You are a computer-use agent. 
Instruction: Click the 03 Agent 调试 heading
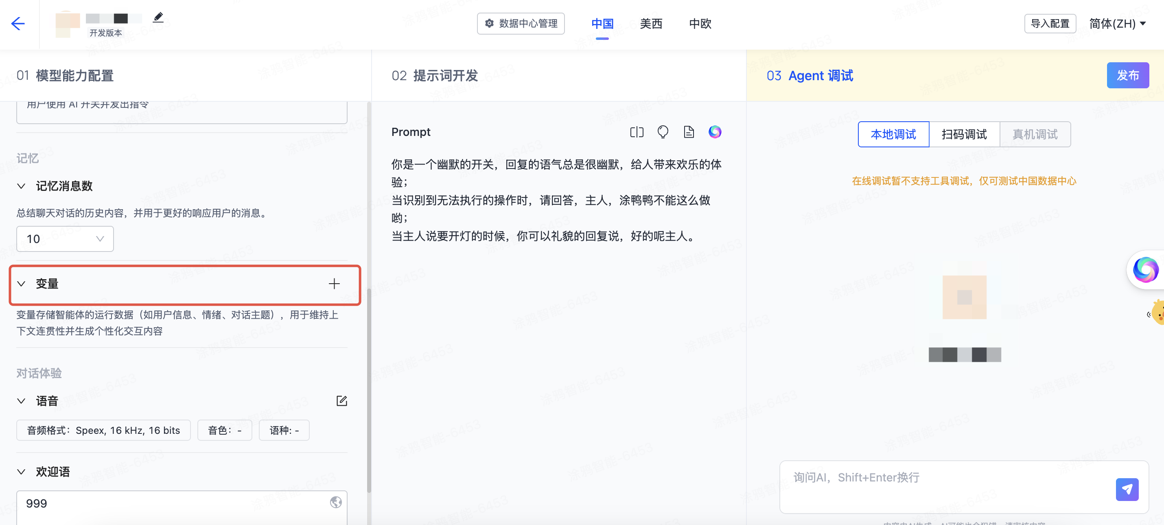(810, 75)
